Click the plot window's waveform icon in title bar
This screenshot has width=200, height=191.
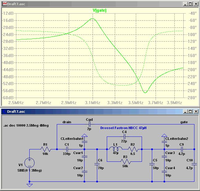pyautogui.click(x=4, y=4)
